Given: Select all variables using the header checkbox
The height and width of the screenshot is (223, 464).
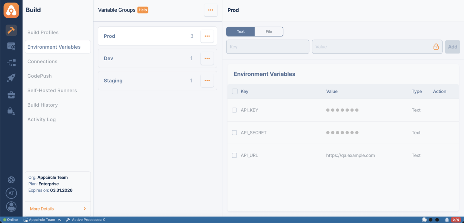Looking at the screenshot, I should [234, 91].
